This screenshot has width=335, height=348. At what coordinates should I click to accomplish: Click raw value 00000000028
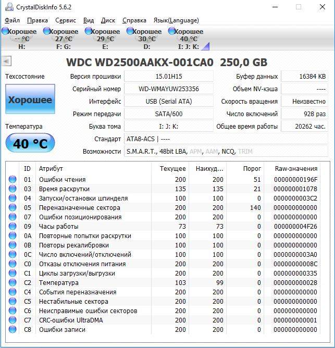(295, 282)
